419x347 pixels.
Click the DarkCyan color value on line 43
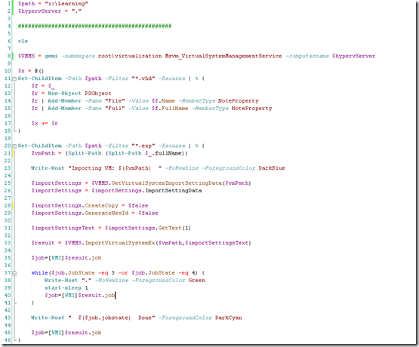point(229,318)
